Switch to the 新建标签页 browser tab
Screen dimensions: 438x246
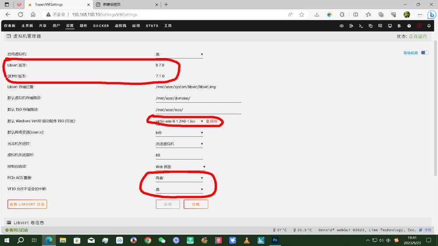[x=127, y=4]
